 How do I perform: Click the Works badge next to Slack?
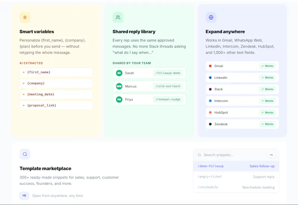[x=267, y=89]
